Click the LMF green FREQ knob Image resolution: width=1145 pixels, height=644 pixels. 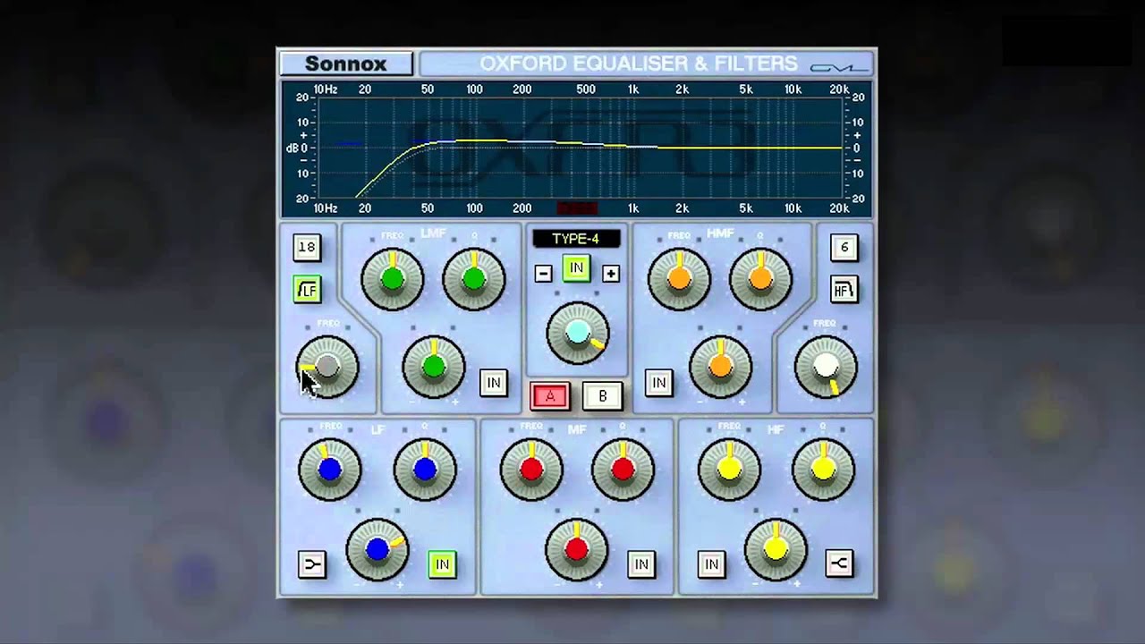(x=393, y=279)
